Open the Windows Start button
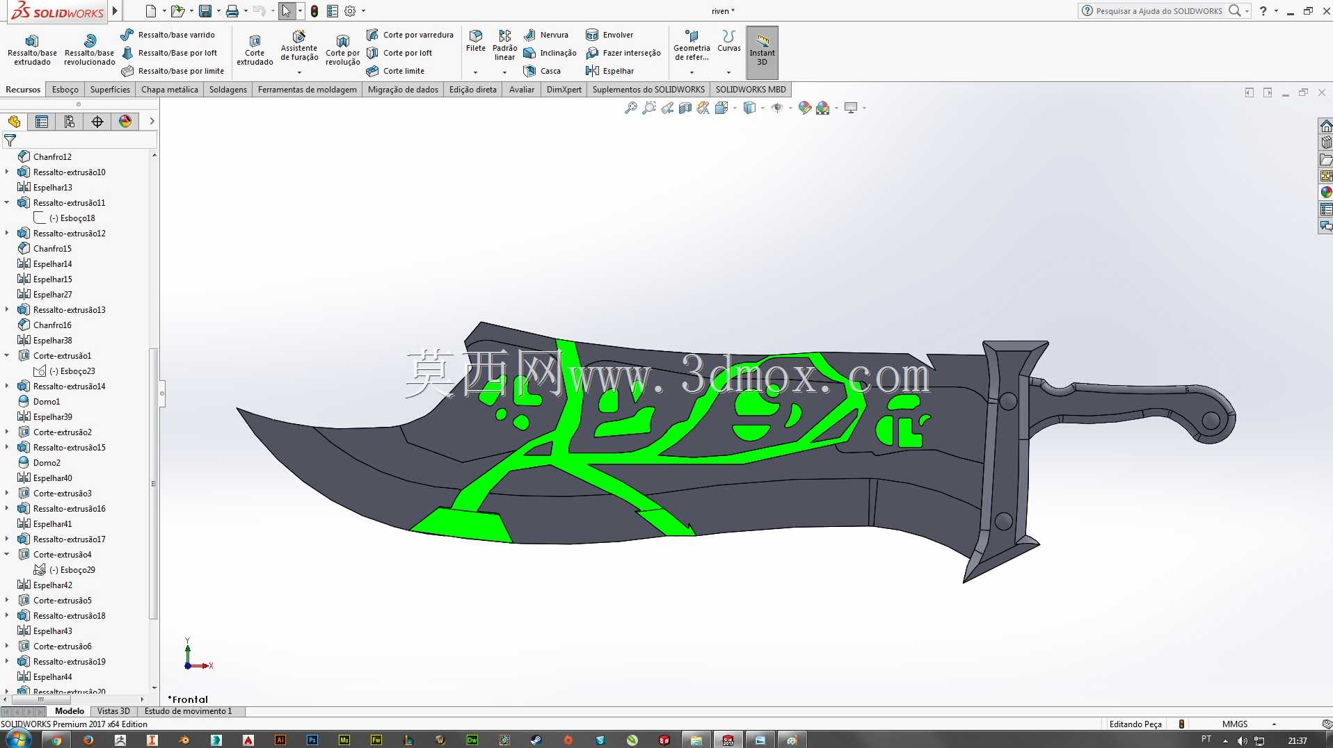 (x=17, y=740)
